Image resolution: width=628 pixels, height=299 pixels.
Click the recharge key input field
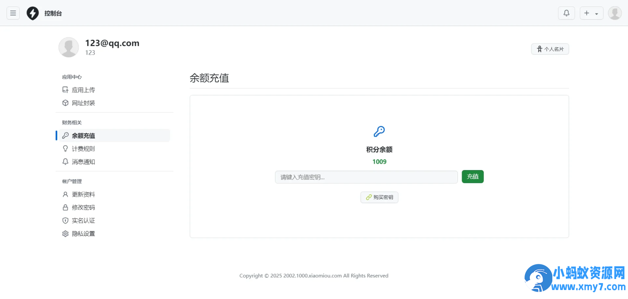(366, 177)
